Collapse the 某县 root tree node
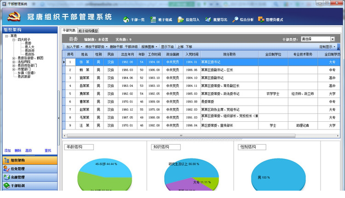 pos(6,36)
